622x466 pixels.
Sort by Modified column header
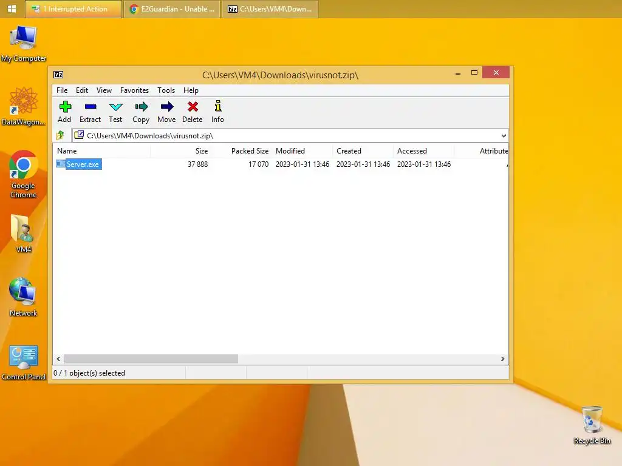click(x=302, y=151)
